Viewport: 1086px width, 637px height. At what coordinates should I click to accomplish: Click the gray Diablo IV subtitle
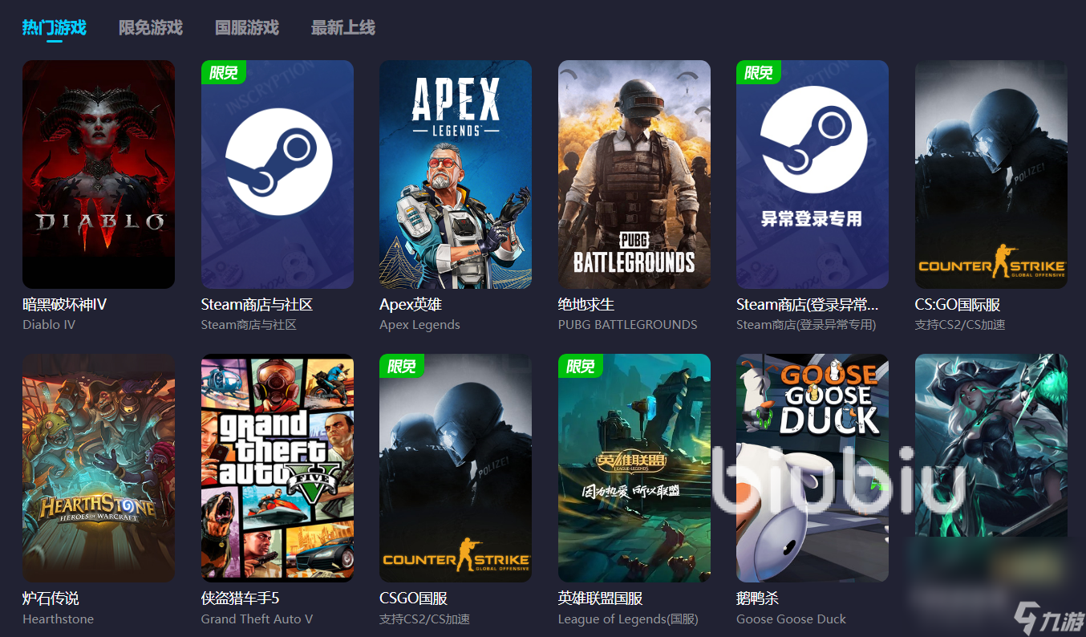coord(49,325)
